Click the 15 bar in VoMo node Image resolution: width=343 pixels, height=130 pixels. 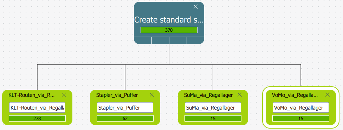(301, 118)
